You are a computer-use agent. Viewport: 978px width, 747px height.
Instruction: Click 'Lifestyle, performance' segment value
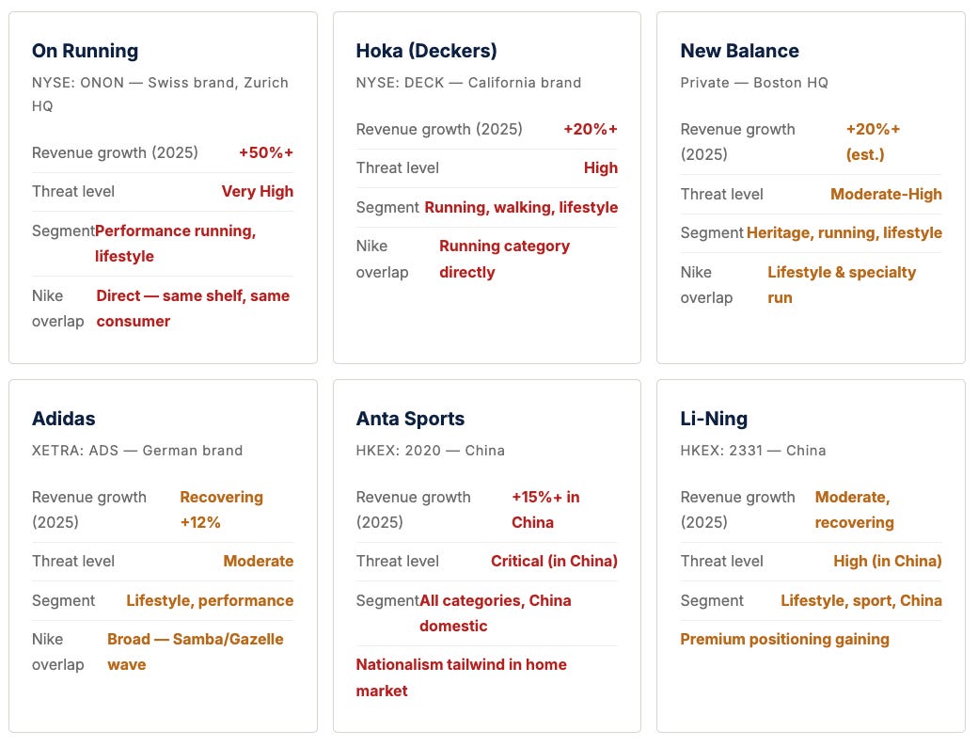click(x=210, y=600)
